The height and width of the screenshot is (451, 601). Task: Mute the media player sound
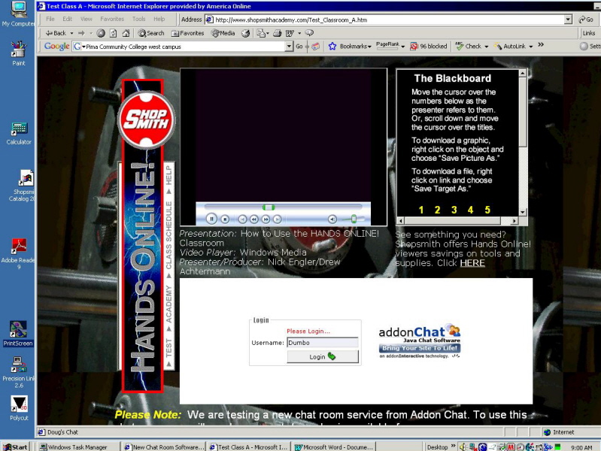[332, 219]
